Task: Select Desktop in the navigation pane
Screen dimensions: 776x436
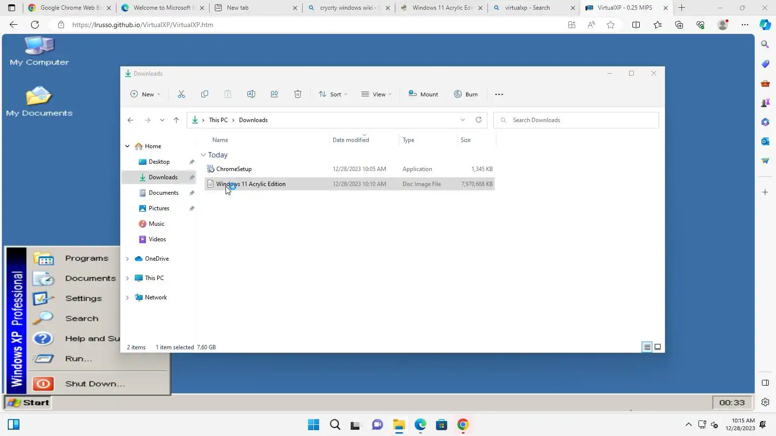Action: click(159, 162)
